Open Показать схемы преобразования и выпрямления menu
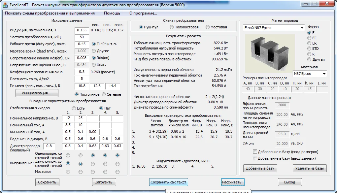This screenshot has width=337, height=193. point(50,13)
